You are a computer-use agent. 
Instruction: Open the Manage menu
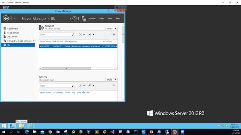[x=92, y=18]
